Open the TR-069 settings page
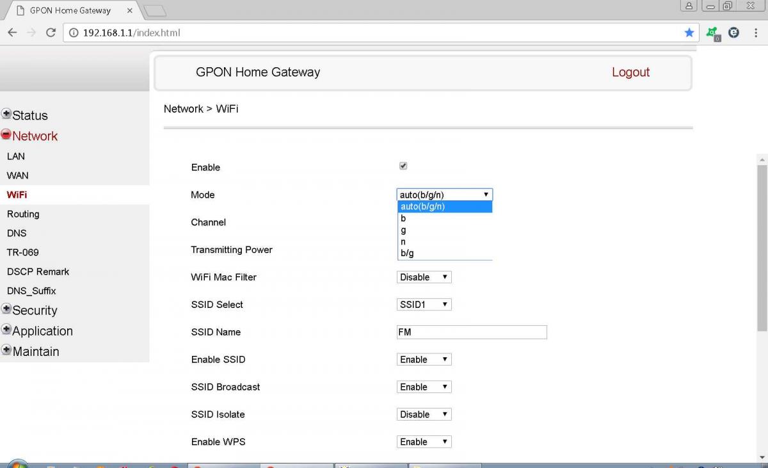This screenshot has width=768, height=468. click(x=23, y=252)
